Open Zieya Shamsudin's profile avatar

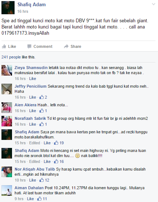coord(7,70)
